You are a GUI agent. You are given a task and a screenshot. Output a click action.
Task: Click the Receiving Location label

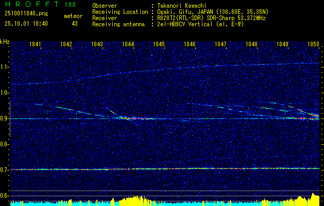(x=120, y=12)
